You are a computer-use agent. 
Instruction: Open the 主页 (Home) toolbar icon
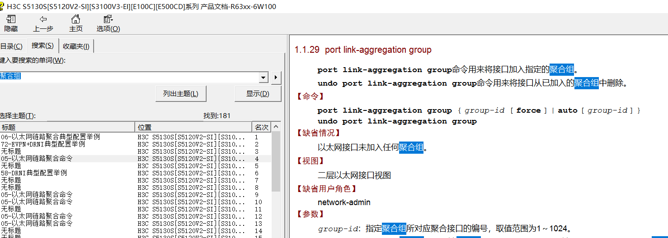click(x=76, y=19)
